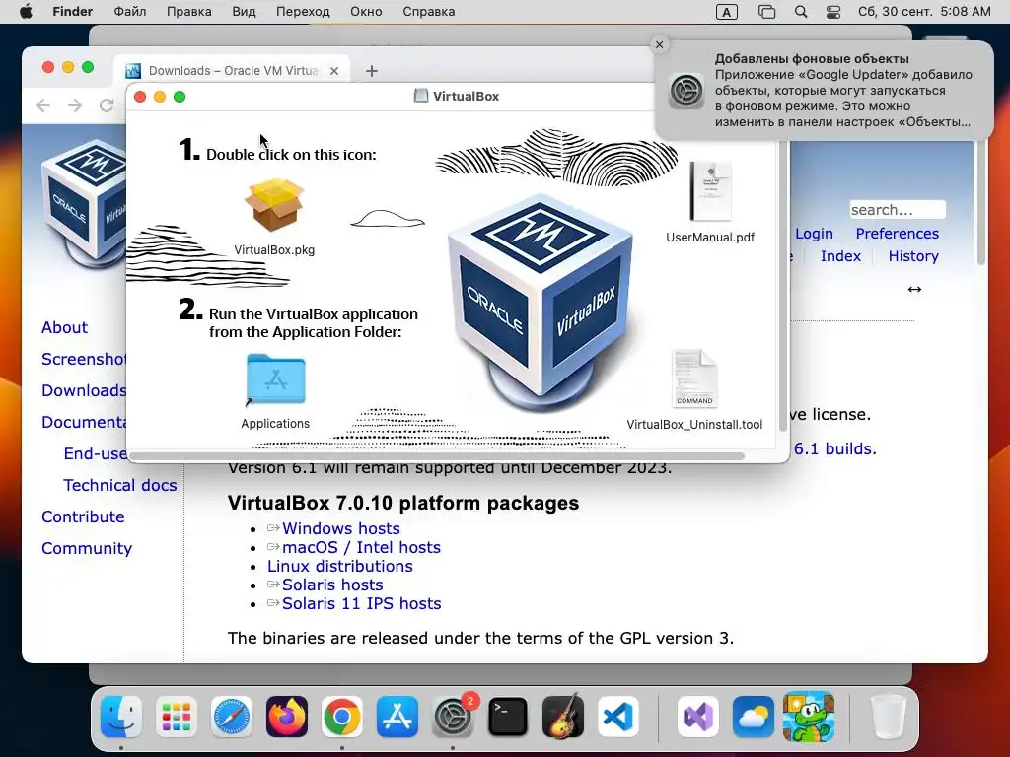This screenshot has height=757, width=1010.
Task: Open the Справка menu
Action: 429,12
